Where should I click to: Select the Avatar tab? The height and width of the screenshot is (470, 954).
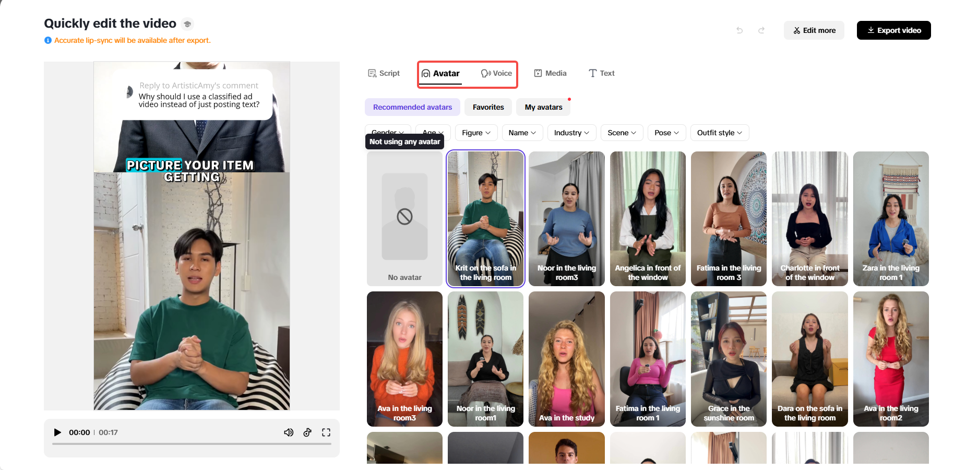point(441,74)
